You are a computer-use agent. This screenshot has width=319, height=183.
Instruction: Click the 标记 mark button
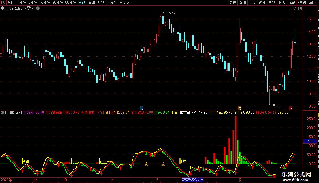coord(292,3)
